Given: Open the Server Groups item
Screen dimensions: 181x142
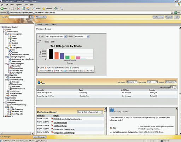Looking at the screenshot, I should pos(17,84).
